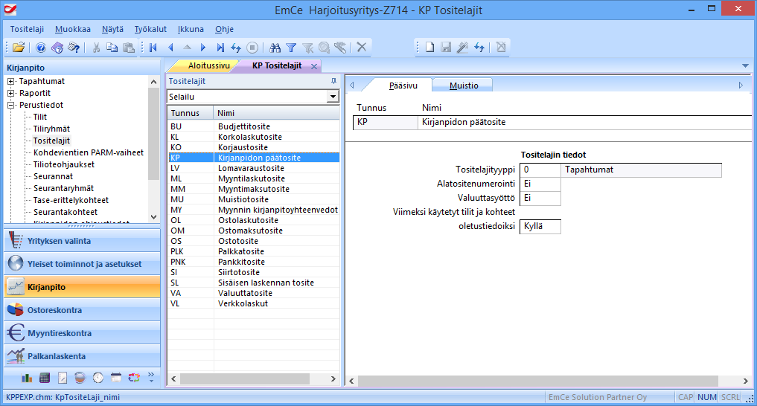The height and width of the screenshot is (406, 757).
Task: Click the blue filter funnel icon
Action: click(291, 48)
